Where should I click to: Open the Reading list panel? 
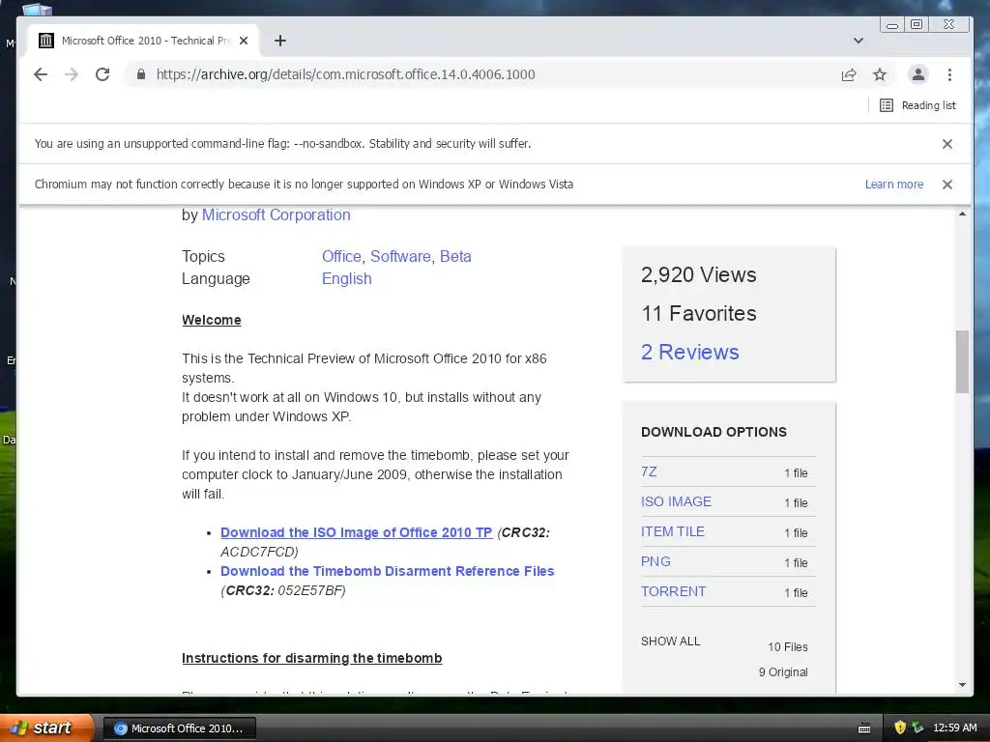pos(918,105)
